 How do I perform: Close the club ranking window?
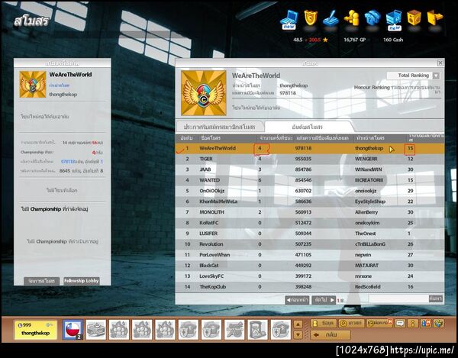(440, 63)
